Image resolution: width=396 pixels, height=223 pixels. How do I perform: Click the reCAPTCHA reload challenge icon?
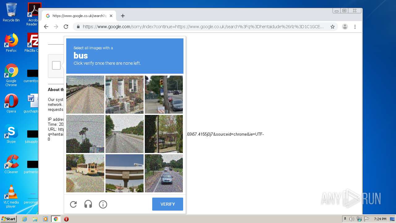pyautogui.click(x=73, y=204)
